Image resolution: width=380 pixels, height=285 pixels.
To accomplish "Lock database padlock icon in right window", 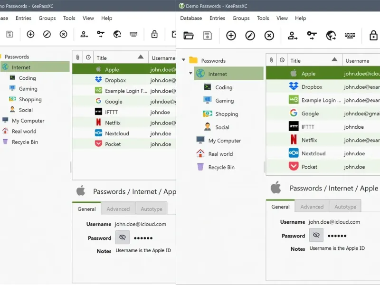I will (373, 35).
